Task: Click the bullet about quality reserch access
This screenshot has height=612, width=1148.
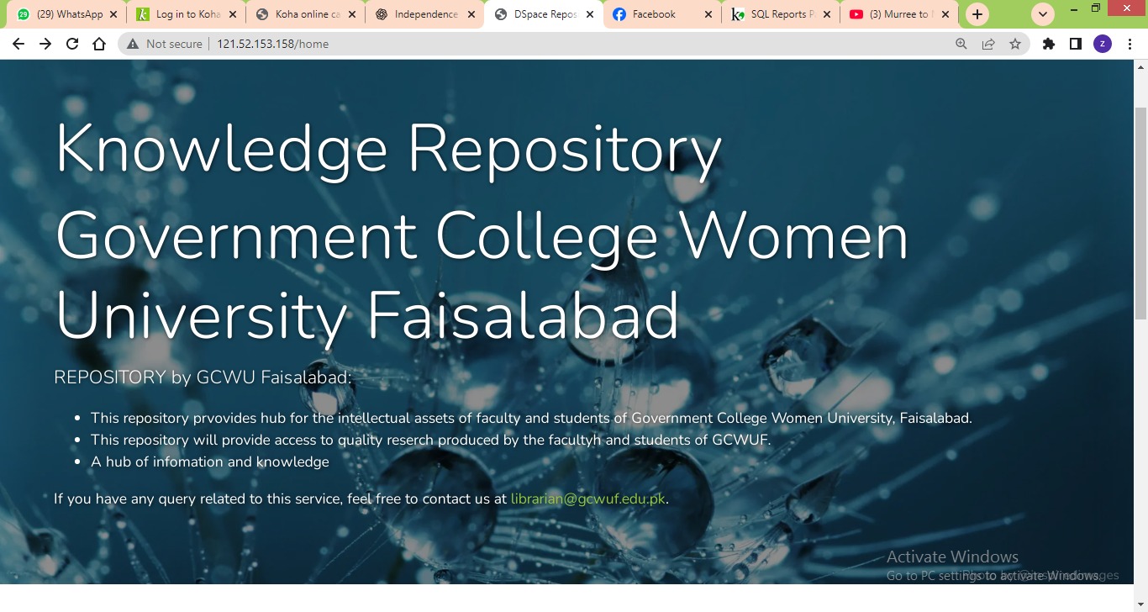Action: pos(430,440)
